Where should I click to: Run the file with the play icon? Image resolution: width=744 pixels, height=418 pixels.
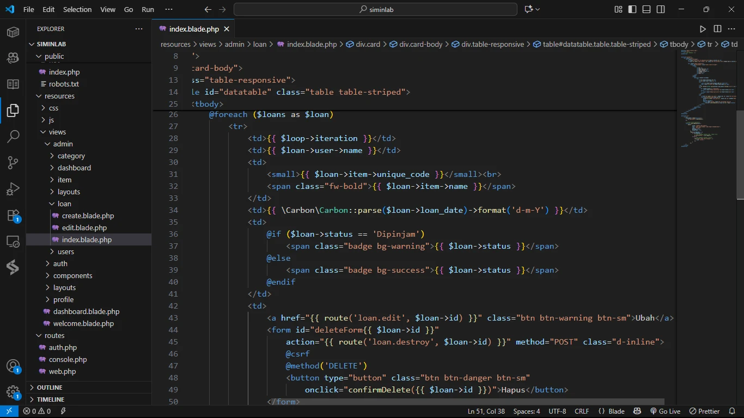[703, 29]
